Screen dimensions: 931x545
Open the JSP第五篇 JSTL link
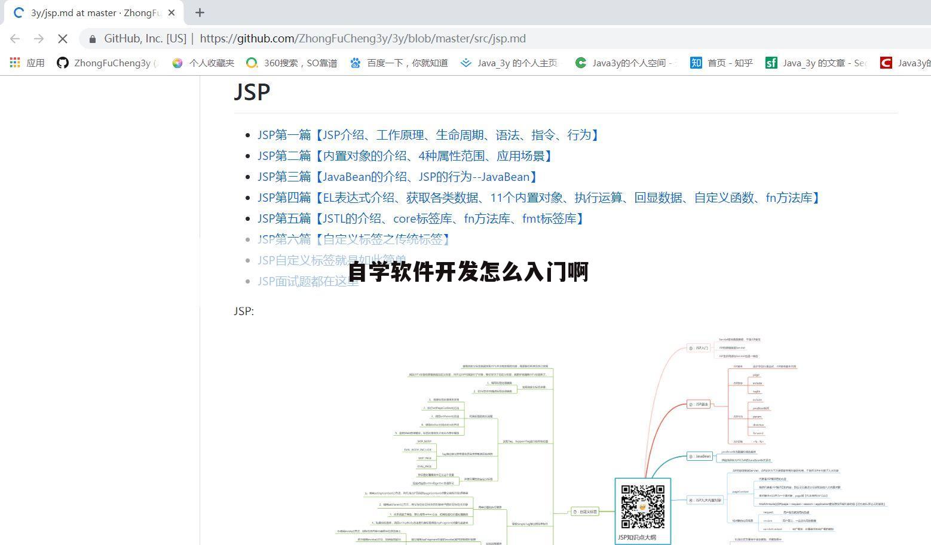tap(422, 218)
